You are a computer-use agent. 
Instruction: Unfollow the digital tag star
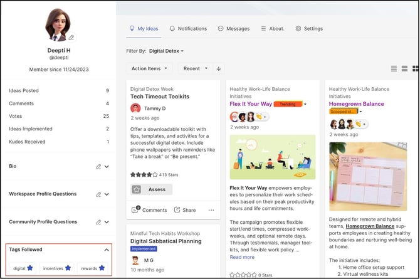click(30, 268)
